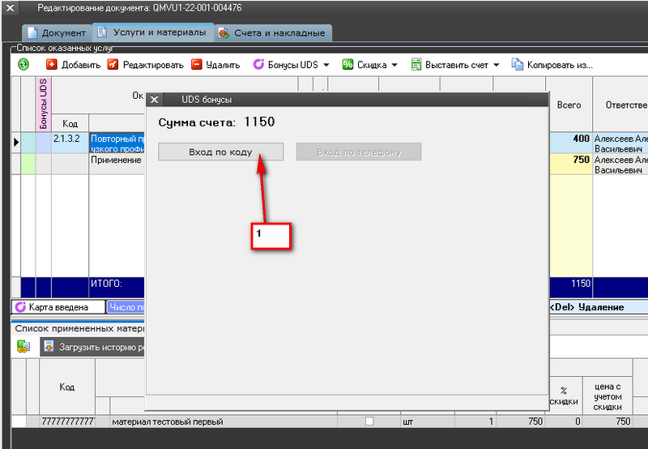648x449 pixels.
Task: Click the red Удалить minus icon
Action: click(196, 64)
